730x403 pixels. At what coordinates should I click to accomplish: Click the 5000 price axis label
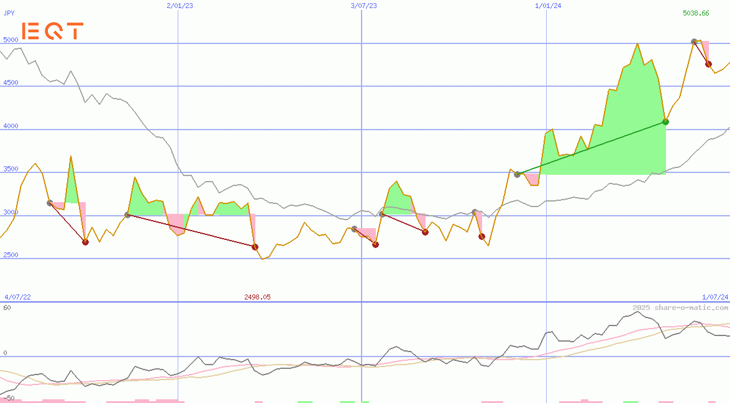pos(11,40)
